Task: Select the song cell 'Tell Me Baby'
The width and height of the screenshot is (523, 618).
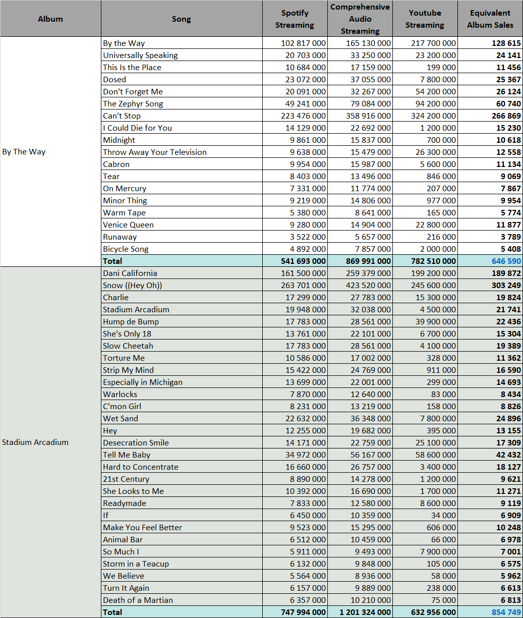Action: pyautogui.click(x=182, y=455)
